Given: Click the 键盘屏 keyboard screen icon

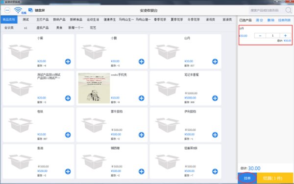Looking at the screenshot, I should pyautogui.click(x=30, y=10).
